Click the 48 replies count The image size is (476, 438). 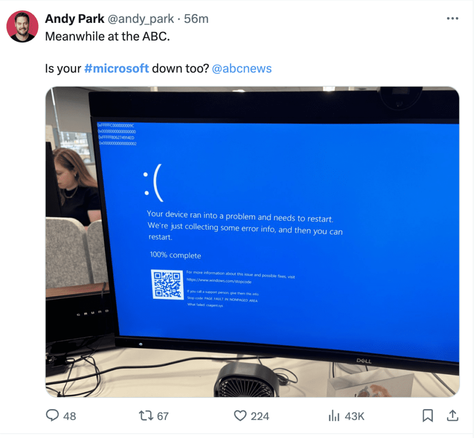(x=70, y=416)
